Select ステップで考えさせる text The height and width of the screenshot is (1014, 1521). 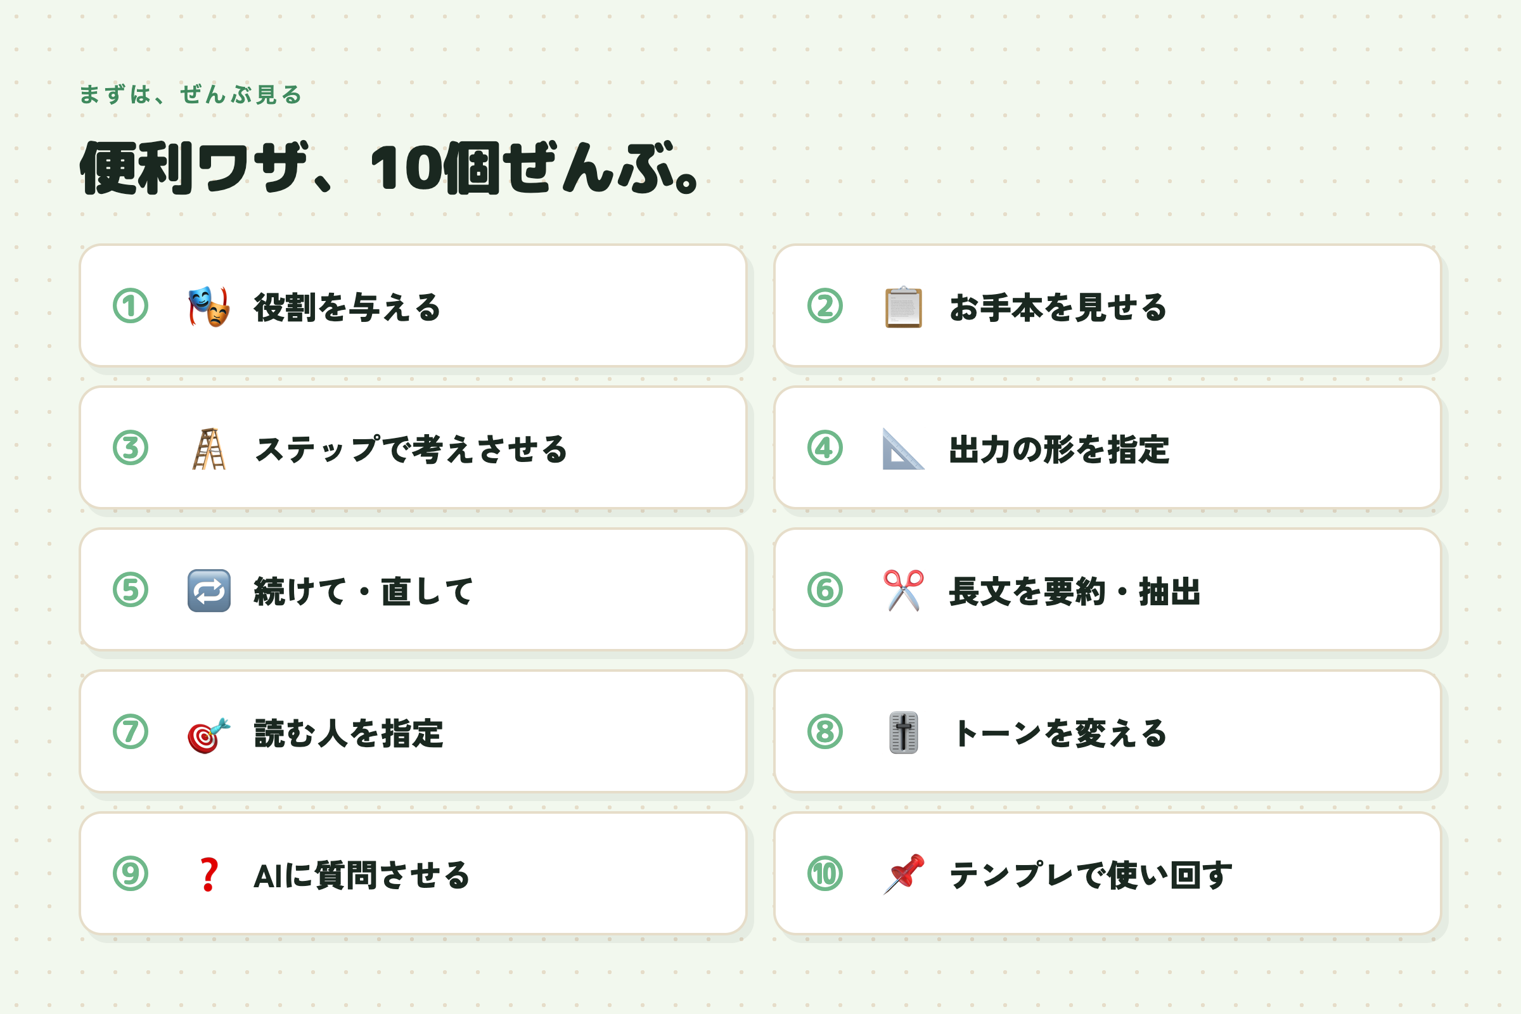click(x=411, y=449)
